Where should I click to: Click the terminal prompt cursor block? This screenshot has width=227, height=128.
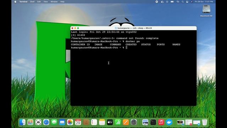point(127,48)
